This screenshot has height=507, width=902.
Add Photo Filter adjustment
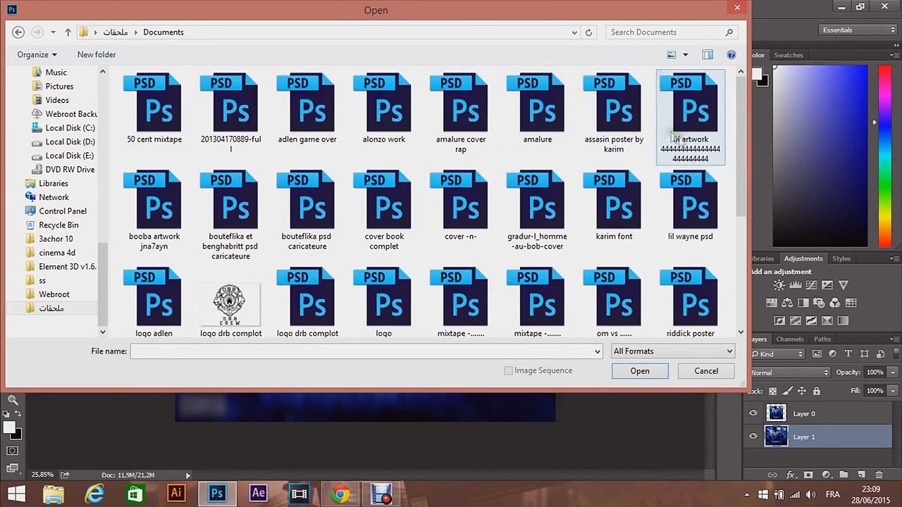click(x=819, y=303)
